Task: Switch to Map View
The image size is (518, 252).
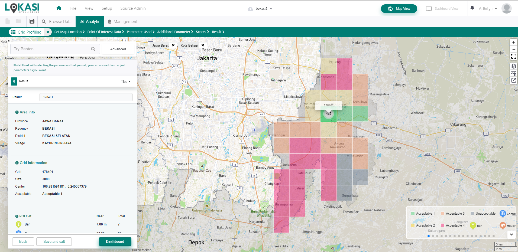Action: pos(399,9)
